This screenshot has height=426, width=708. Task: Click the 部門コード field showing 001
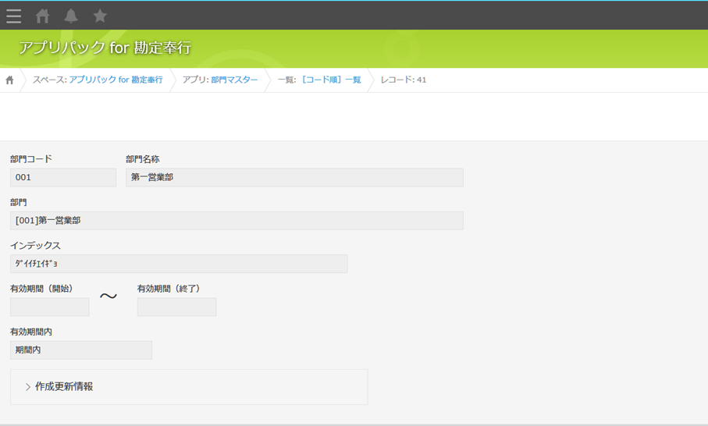[63, 177]
